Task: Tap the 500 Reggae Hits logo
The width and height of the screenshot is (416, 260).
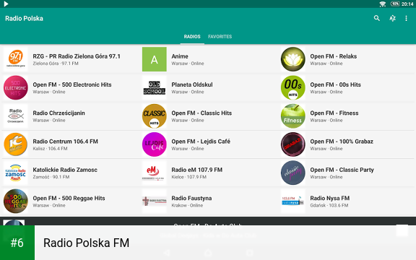Action: click(x=16, y=201)
